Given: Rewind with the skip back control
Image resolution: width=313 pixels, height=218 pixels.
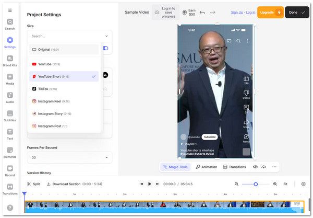Looking at the screenshot, I should [x=142, y=184].
